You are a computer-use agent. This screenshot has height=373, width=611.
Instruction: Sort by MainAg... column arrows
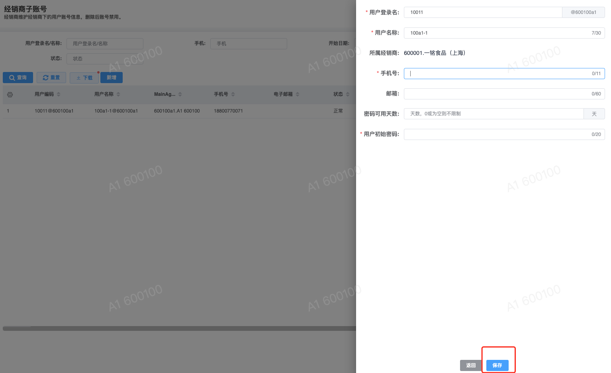[180, 94]
